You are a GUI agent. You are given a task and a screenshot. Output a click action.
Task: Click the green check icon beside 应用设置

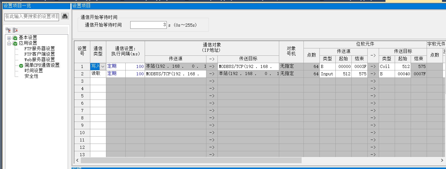click(x=15, y=43)
